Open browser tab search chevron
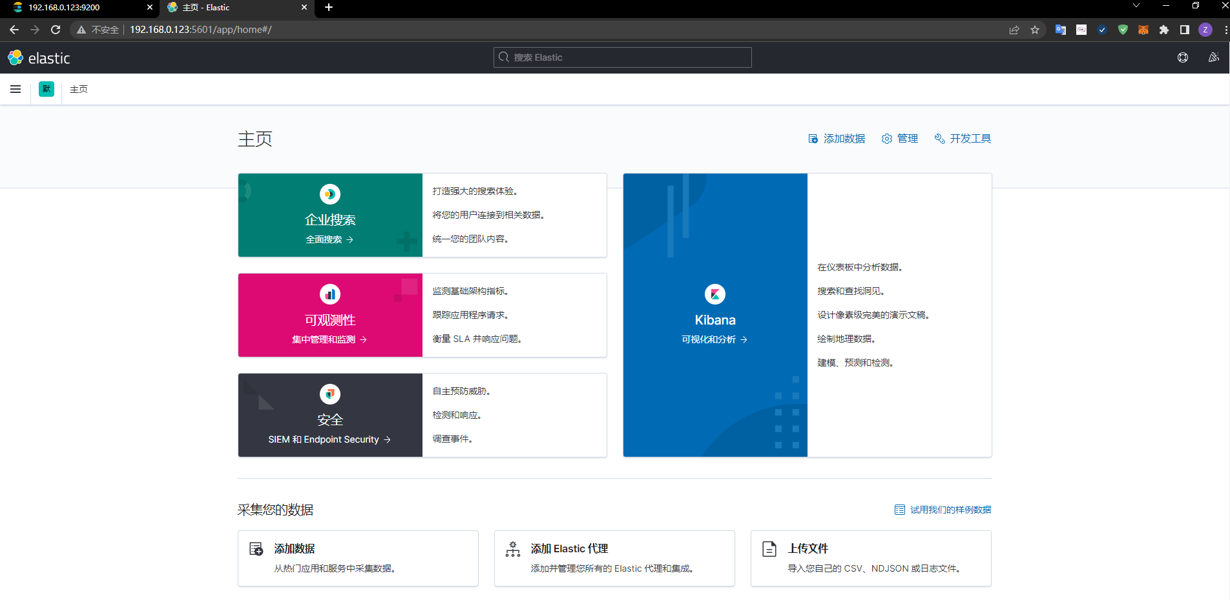Viewport: 1230px width, 600px height. (x=1136, y=6)
